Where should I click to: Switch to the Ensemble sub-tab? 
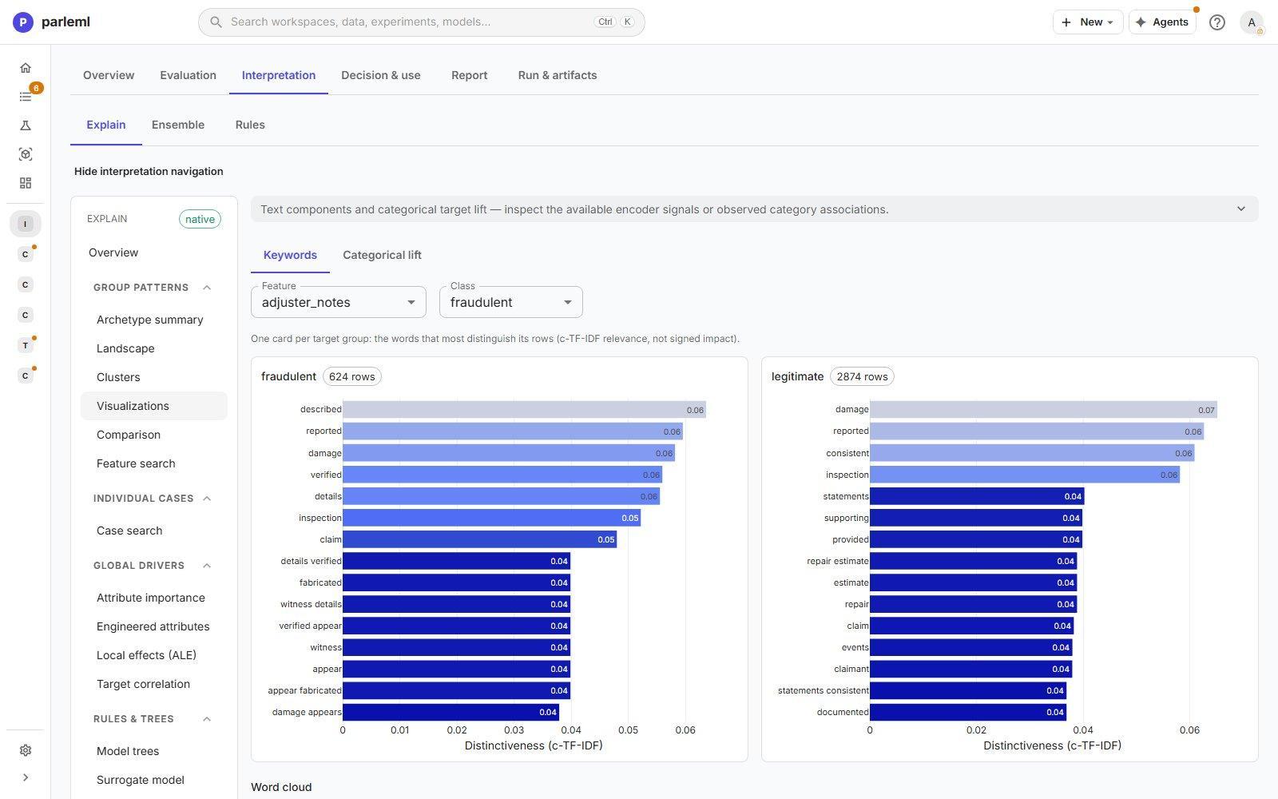[x=178, y=125]
